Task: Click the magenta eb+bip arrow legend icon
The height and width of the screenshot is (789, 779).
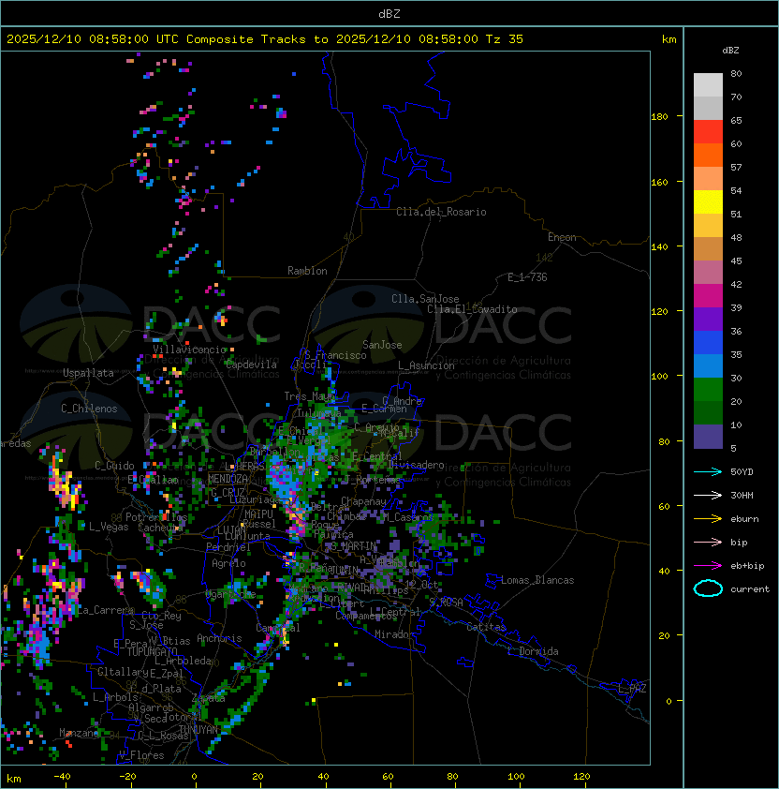Action: [708, 566]
